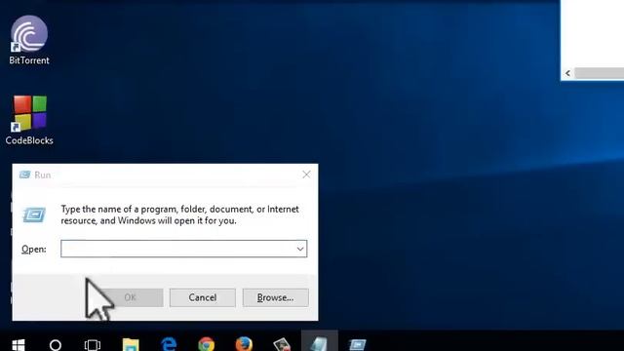This screenshot has width=624, height=351.
Task: Click the greyed OK button
Action: [130, 297]
